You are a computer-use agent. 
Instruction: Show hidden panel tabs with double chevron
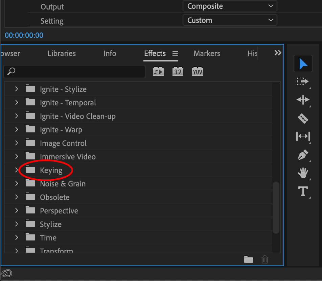pos(278,53)
